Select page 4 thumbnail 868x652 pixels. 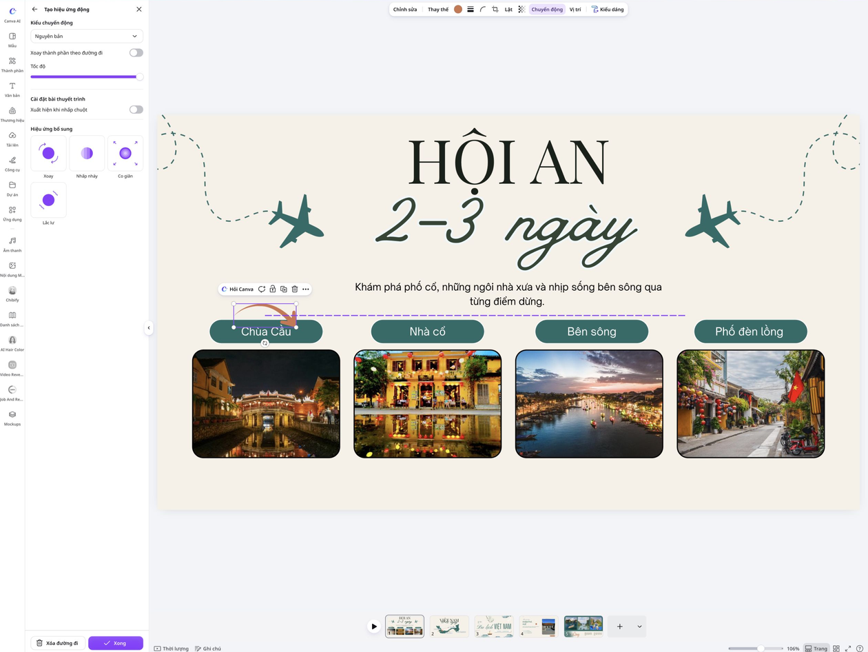pyautogui.click(x=539, y=626)
